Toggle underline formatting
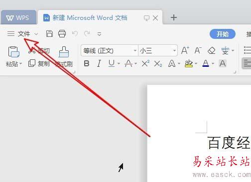Viewport: 251px width, 182px height. [112, 63]
